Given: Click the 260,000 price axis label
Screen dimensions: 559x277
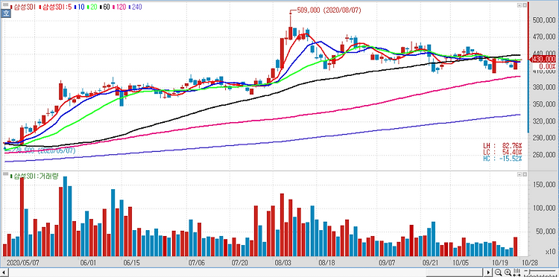Looking at the screenshot, I should pyautogui.click(x=543, y=155).
